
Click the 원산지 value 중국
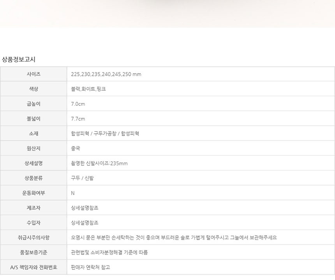[76, 148]
